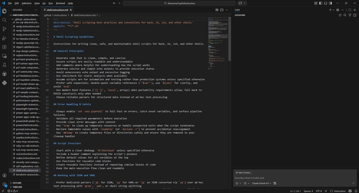Open the Selection menu
Screen dimensions: 359x193
26,3
